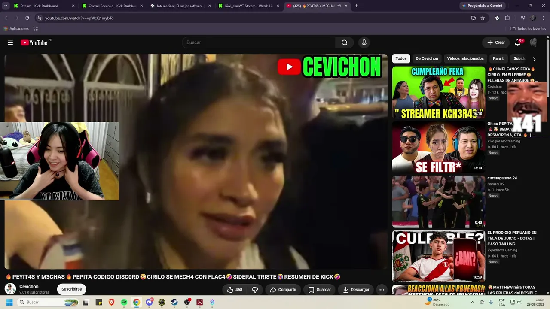Screen dimensions: 550x309
Task: Click the Guardar save button
Action: (x=320, y=290)
